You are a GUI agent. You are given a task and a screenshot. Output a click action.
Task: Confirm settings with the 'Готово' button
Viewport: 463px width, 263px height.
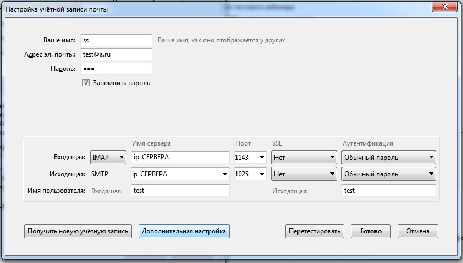tap(371, 231)
